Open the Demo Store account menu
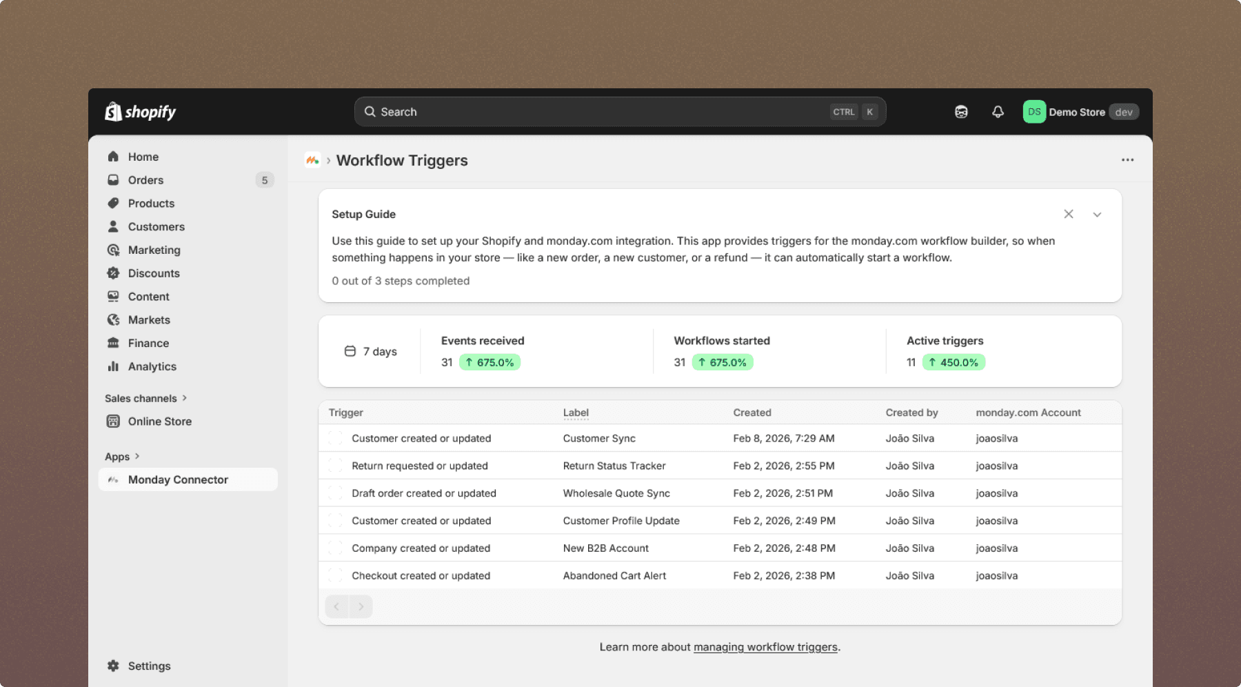 1080,112
